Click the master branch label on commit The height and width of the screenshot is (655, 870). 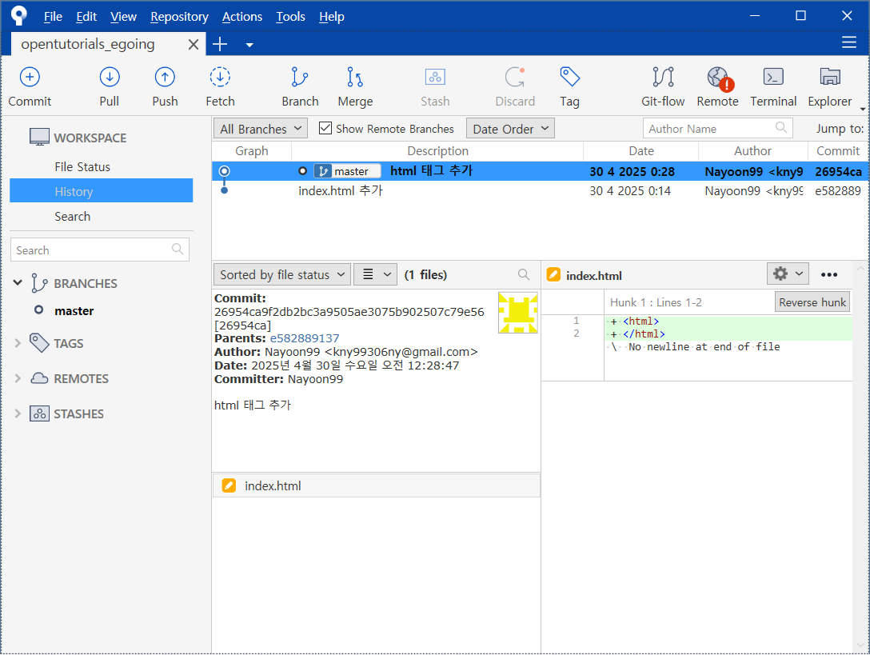[347, 171]
